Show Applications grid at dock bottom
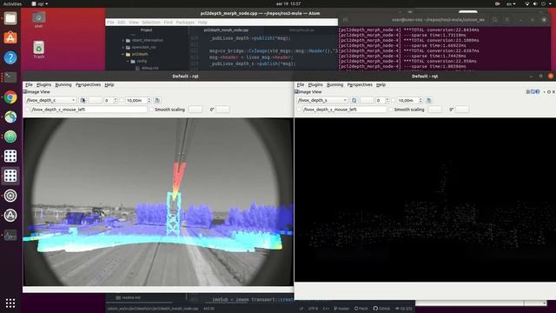This screenshot has width=556, height=313. [x=10, y=303]
